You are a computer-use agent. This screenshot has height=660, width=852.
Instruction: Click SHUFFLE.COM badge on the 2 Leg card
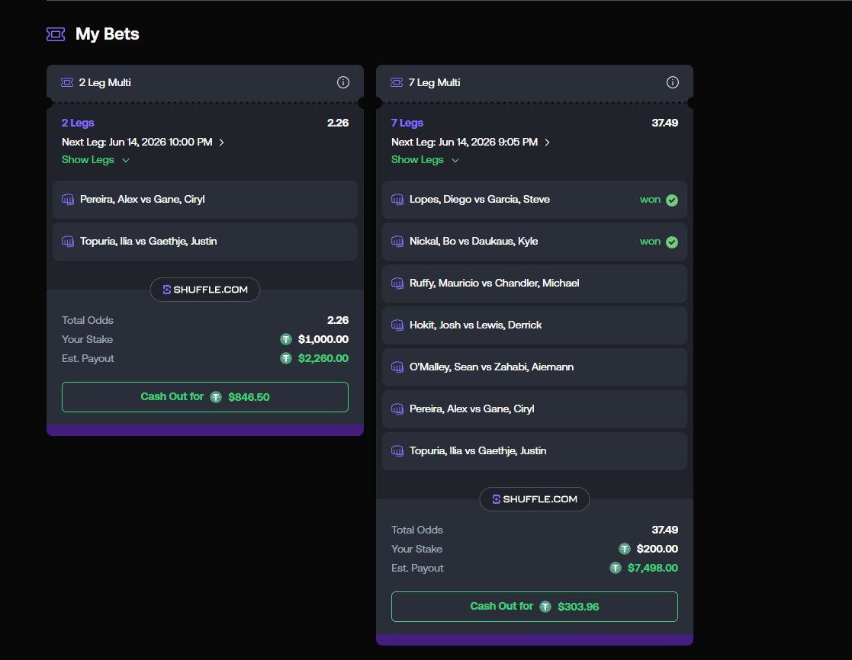(x=205, y=290)
